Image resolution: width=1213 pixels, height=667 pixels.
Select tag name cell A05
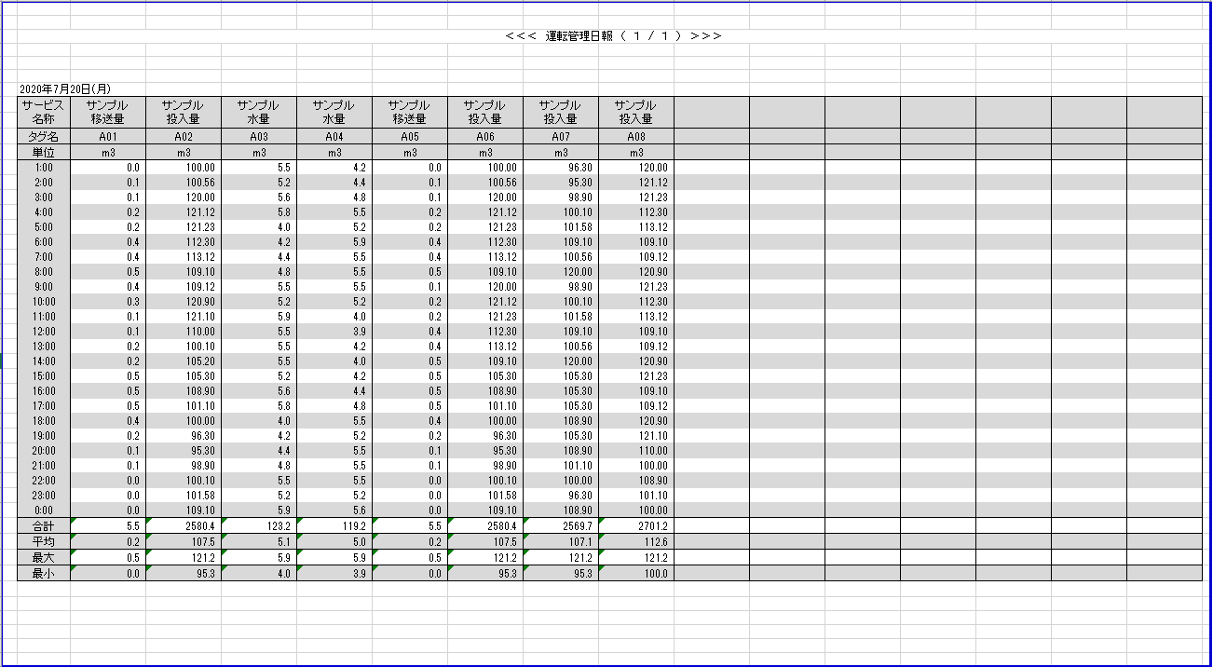pos(410,137)
